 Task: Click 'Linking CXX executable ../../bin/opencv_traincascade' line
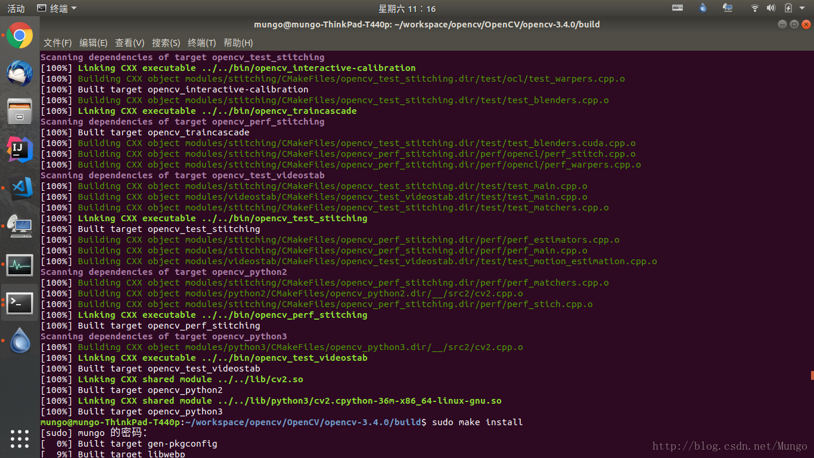[x=198, y=111]
